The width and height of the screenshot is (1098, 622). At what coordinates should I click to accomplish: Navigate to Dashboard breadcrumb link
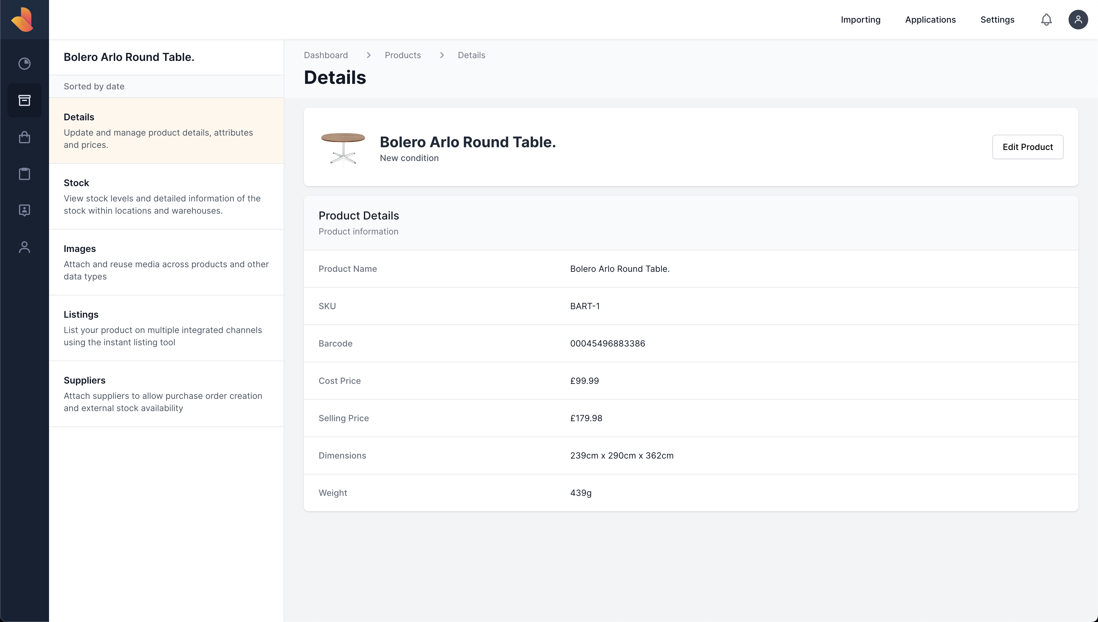tap(326, 55)
